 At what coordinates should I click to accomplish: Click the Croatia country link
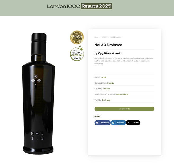pos(106,89)
